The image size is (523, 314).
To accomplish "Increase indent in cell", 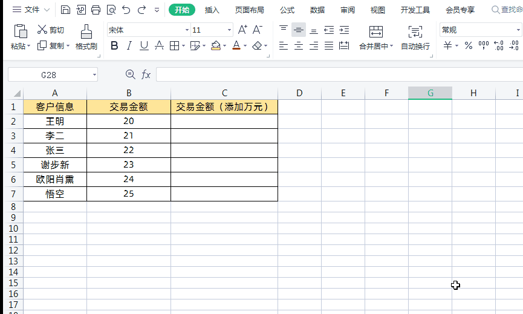I will tap(344, 30).
